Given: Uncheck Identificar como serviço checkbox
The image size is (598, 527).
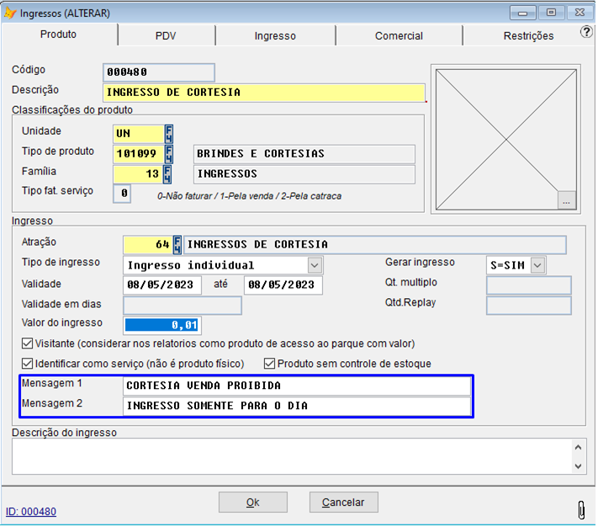Looking at the screenshot, I should (28, 364).
